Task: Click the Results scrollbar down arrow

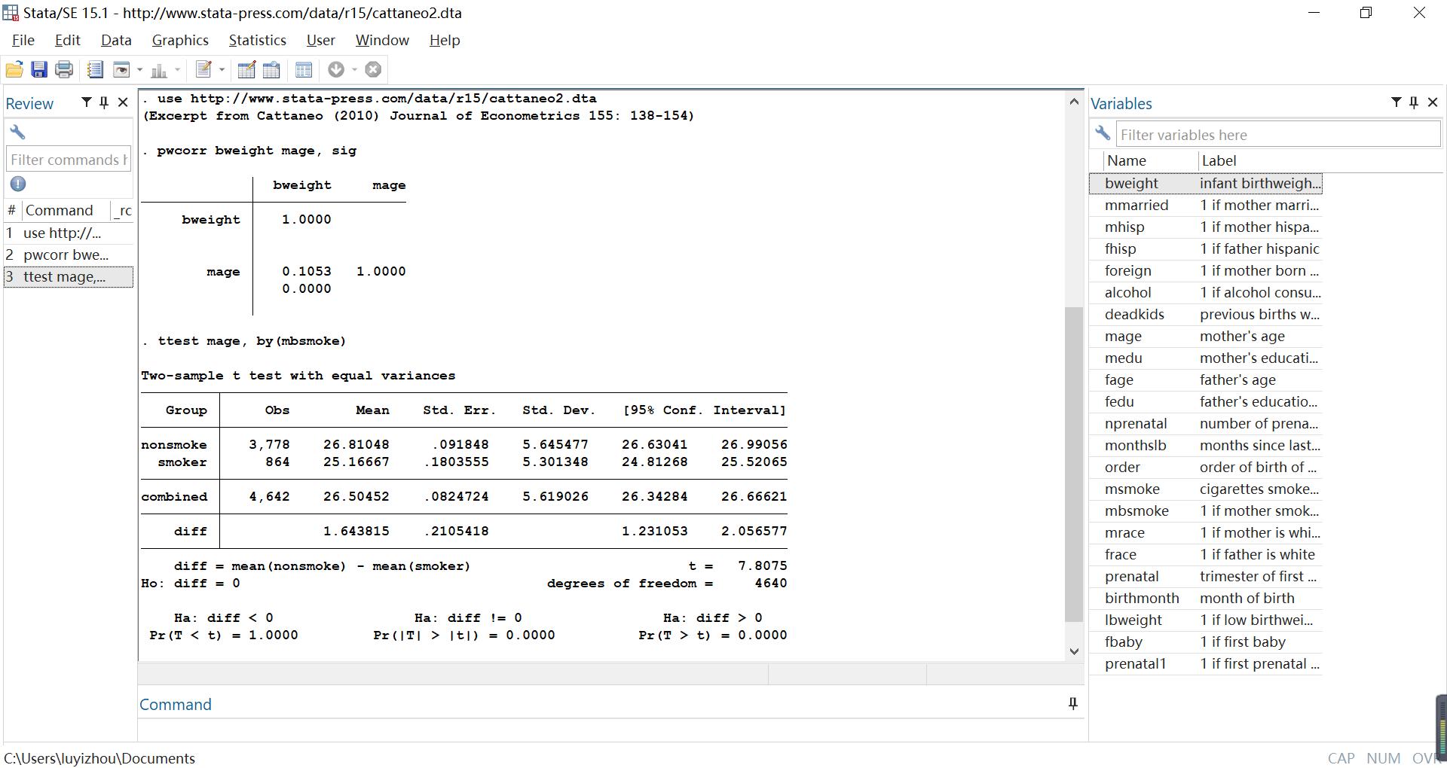Action: [1074, 651]
